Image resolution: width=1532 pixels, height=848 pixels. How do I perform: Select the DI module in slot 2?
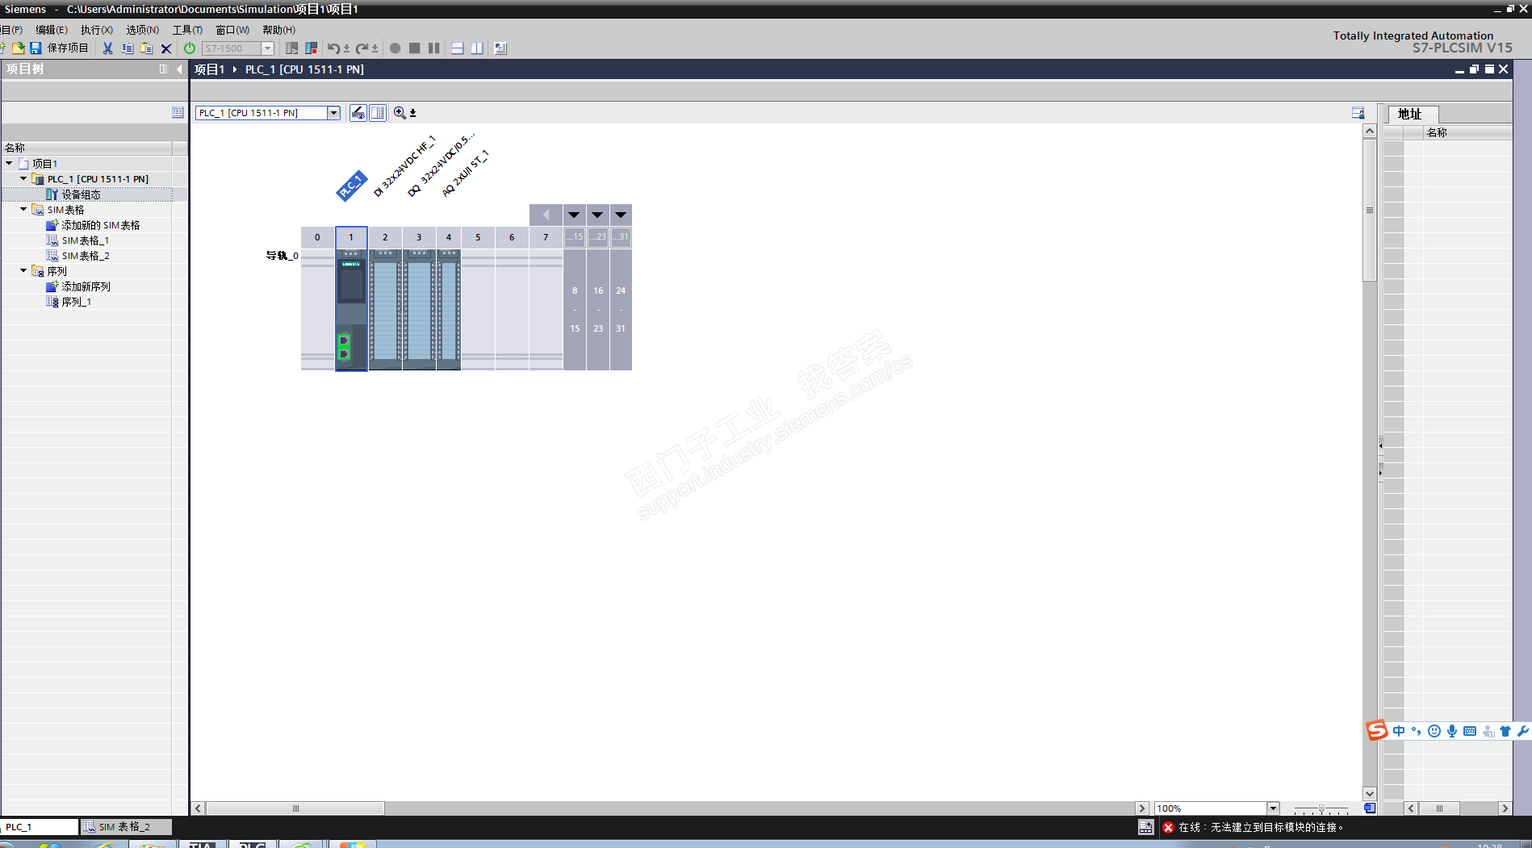pos(385,309)
